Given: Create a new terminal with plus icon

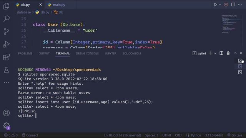Looking at the screenshot, I should 211,53.
